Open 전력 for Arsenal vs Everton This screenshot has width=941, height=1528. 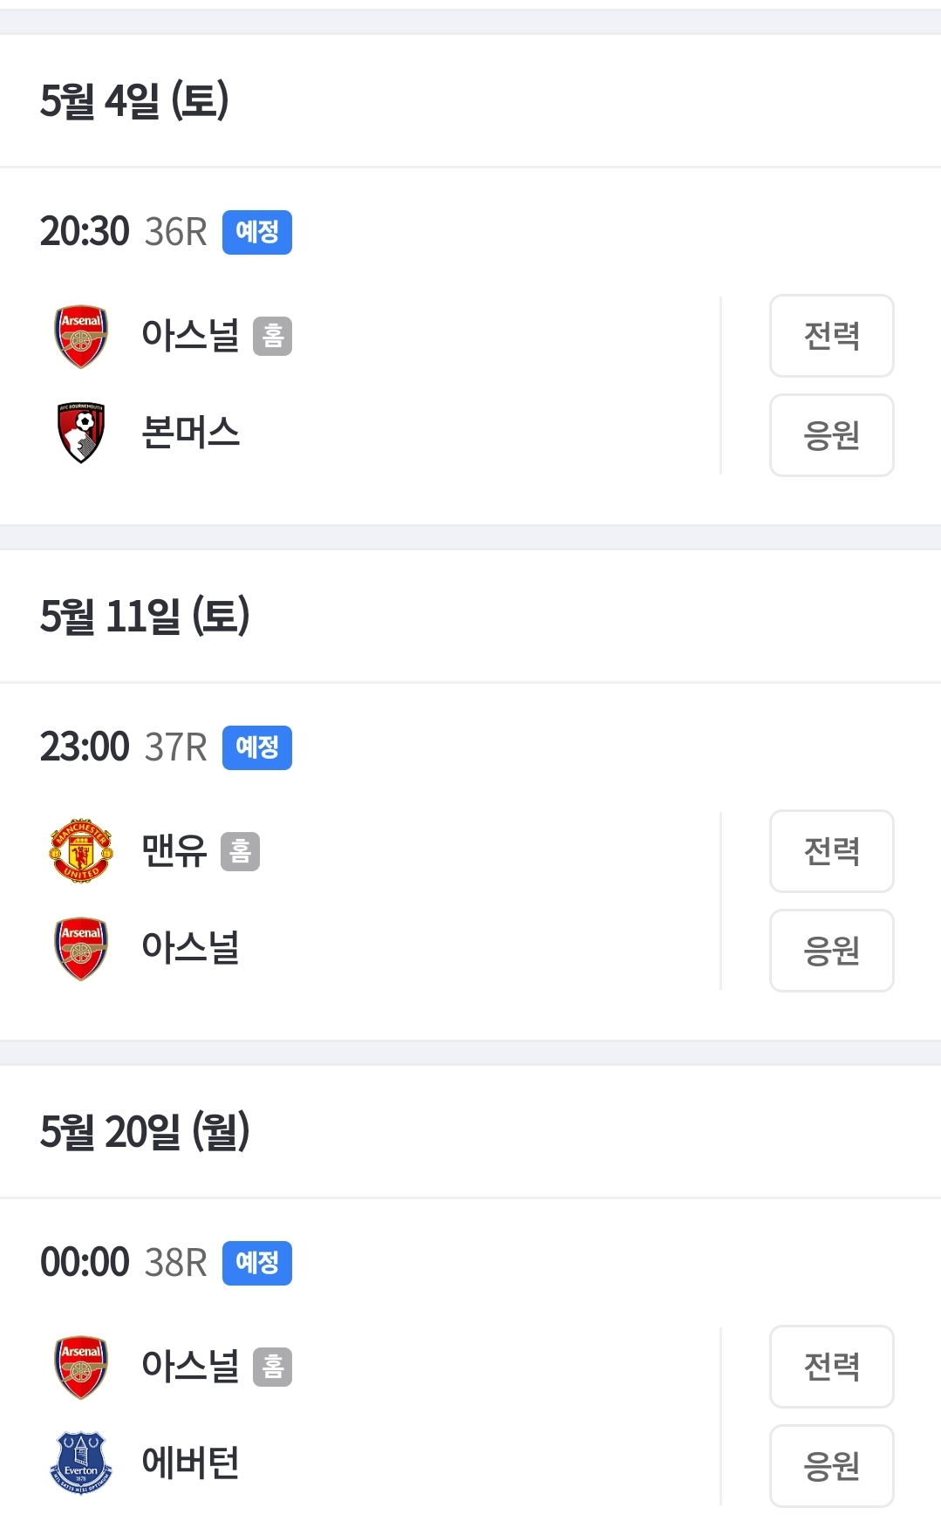tap(831, 1367)
